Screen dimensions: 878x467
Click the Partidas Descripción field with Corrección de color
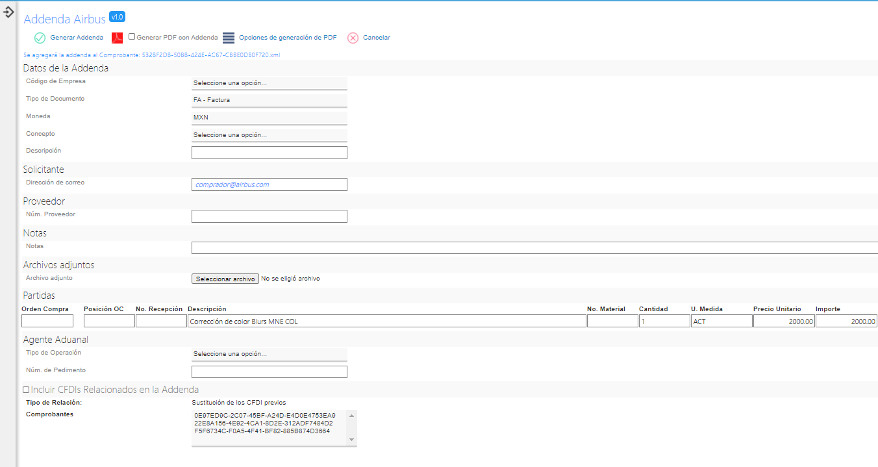point(386,321)
